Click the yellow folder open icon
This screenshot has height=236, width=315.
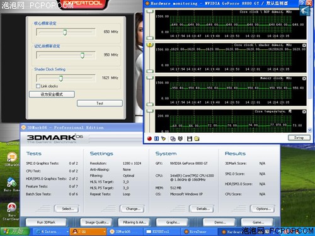coord(197,138)
